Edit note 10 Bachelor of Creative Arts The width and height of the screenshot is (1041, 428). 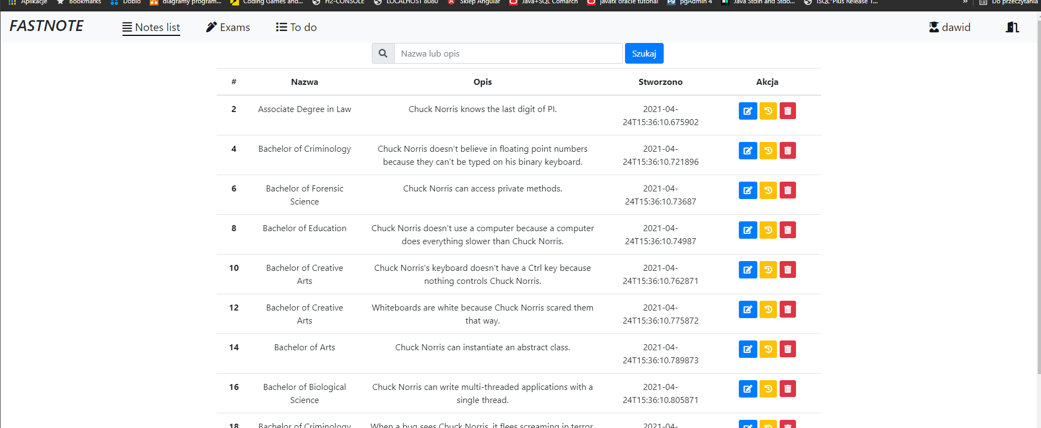point(748,270)
